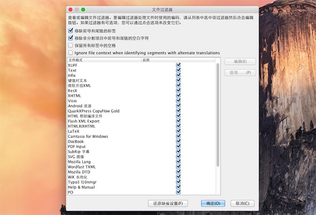Click 还原缺省设置(F) to restore defaults

(168, 203)
